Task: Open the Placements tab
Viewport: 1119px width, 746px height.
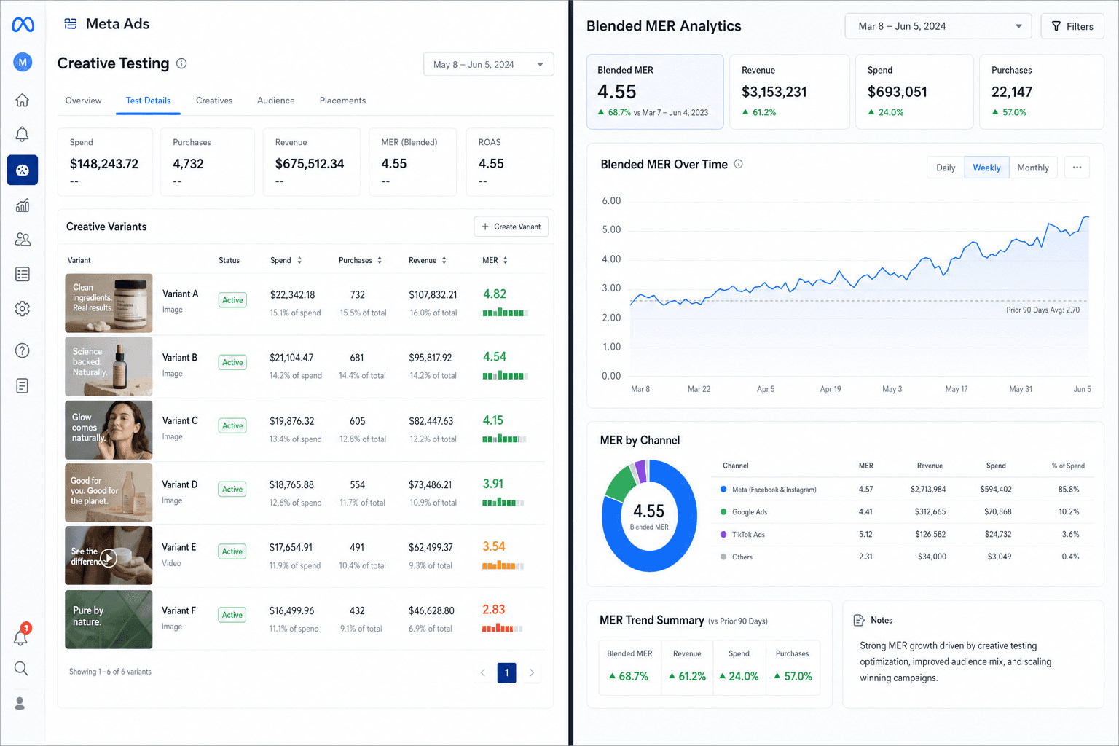Action: pos(342,101)
